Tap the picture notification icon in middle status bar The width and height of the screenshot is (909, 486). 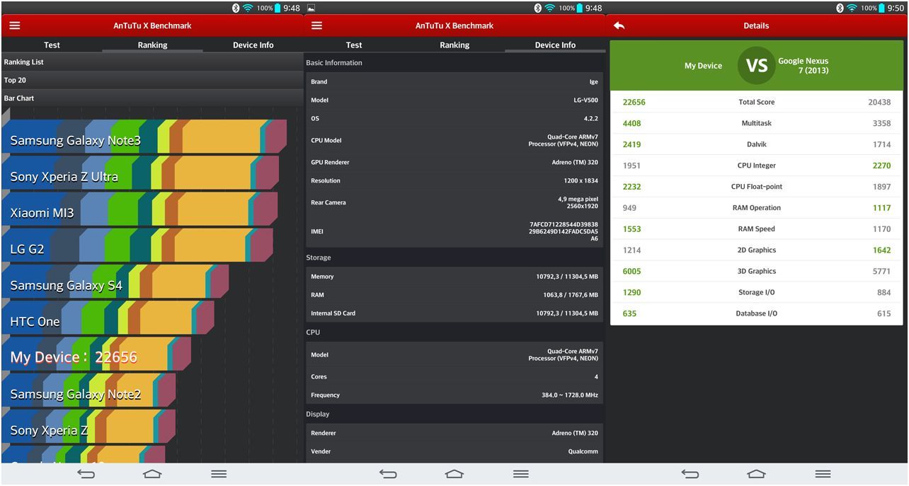point(311,8)
